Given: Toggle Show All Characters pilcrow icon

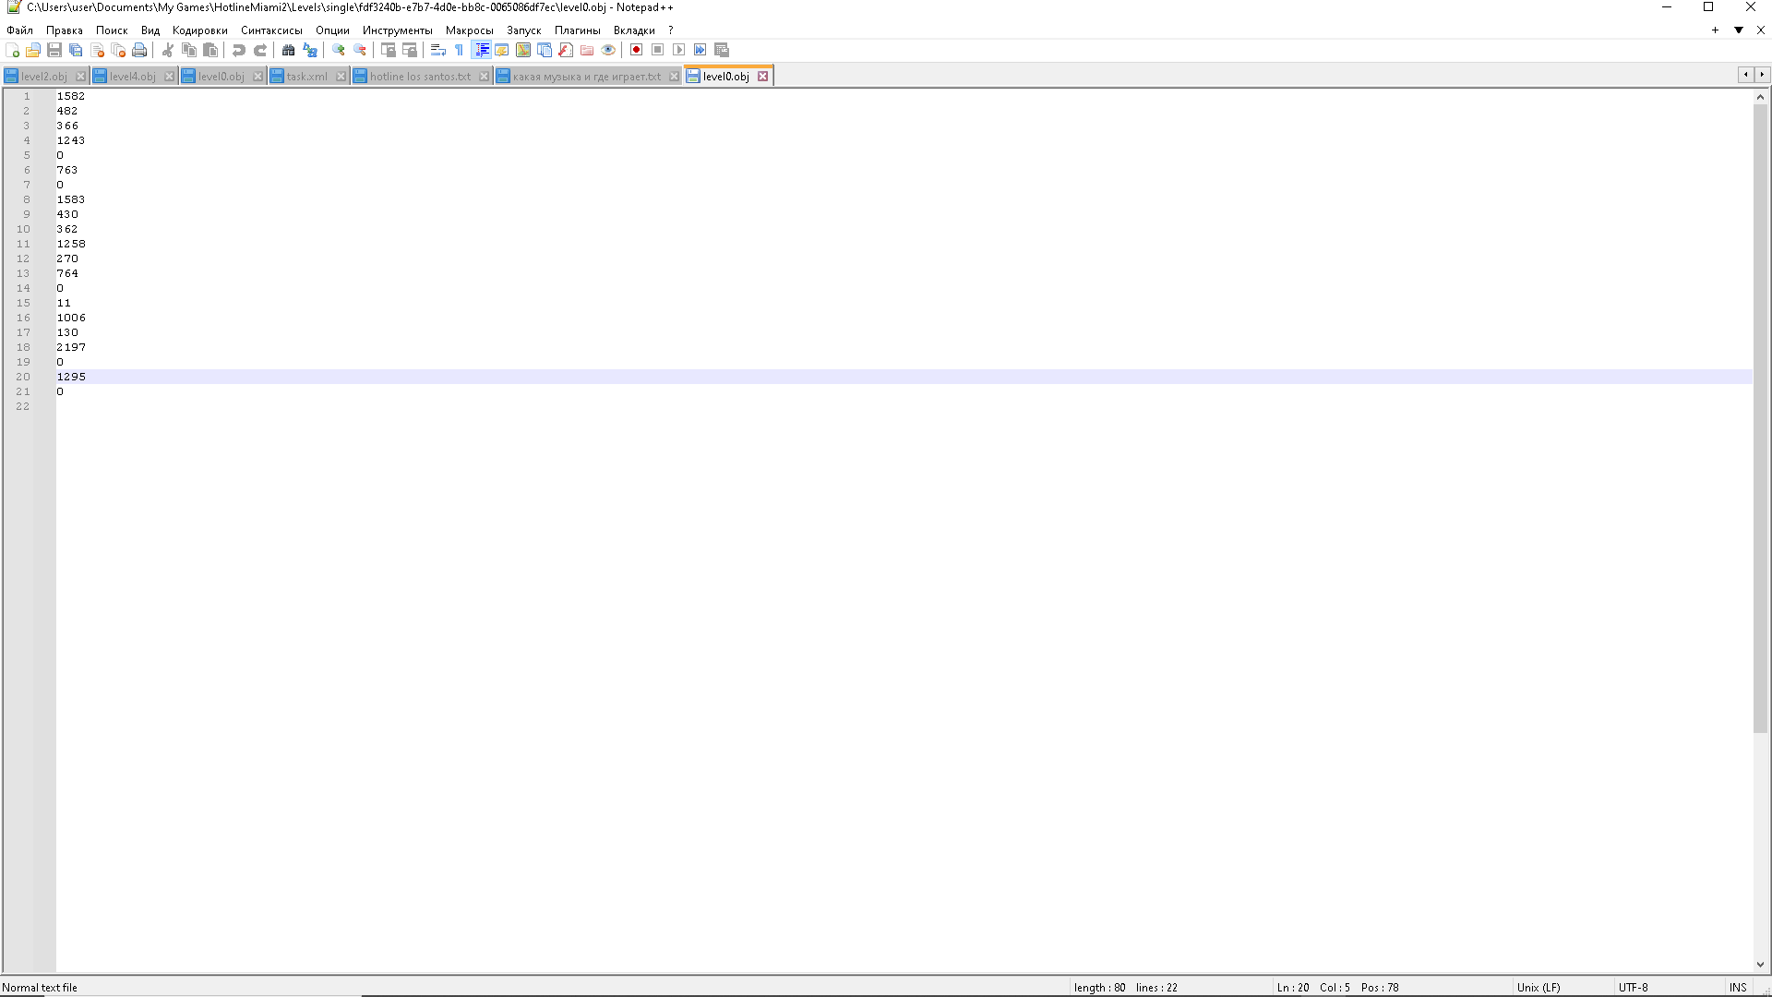Looking at the screenshot, I should point(460,50).
